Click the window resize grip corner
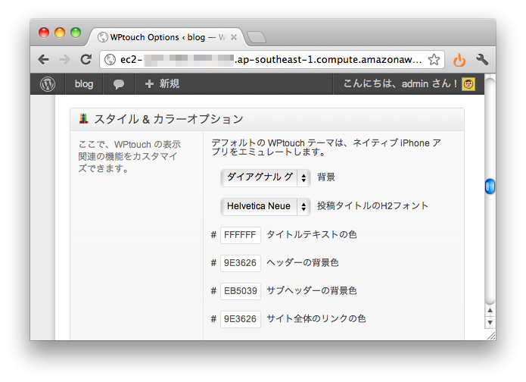The image size is (526, 382). (491, 336)
